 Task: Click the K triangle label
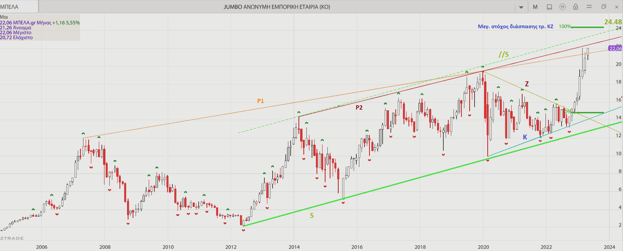click(525, 137)
